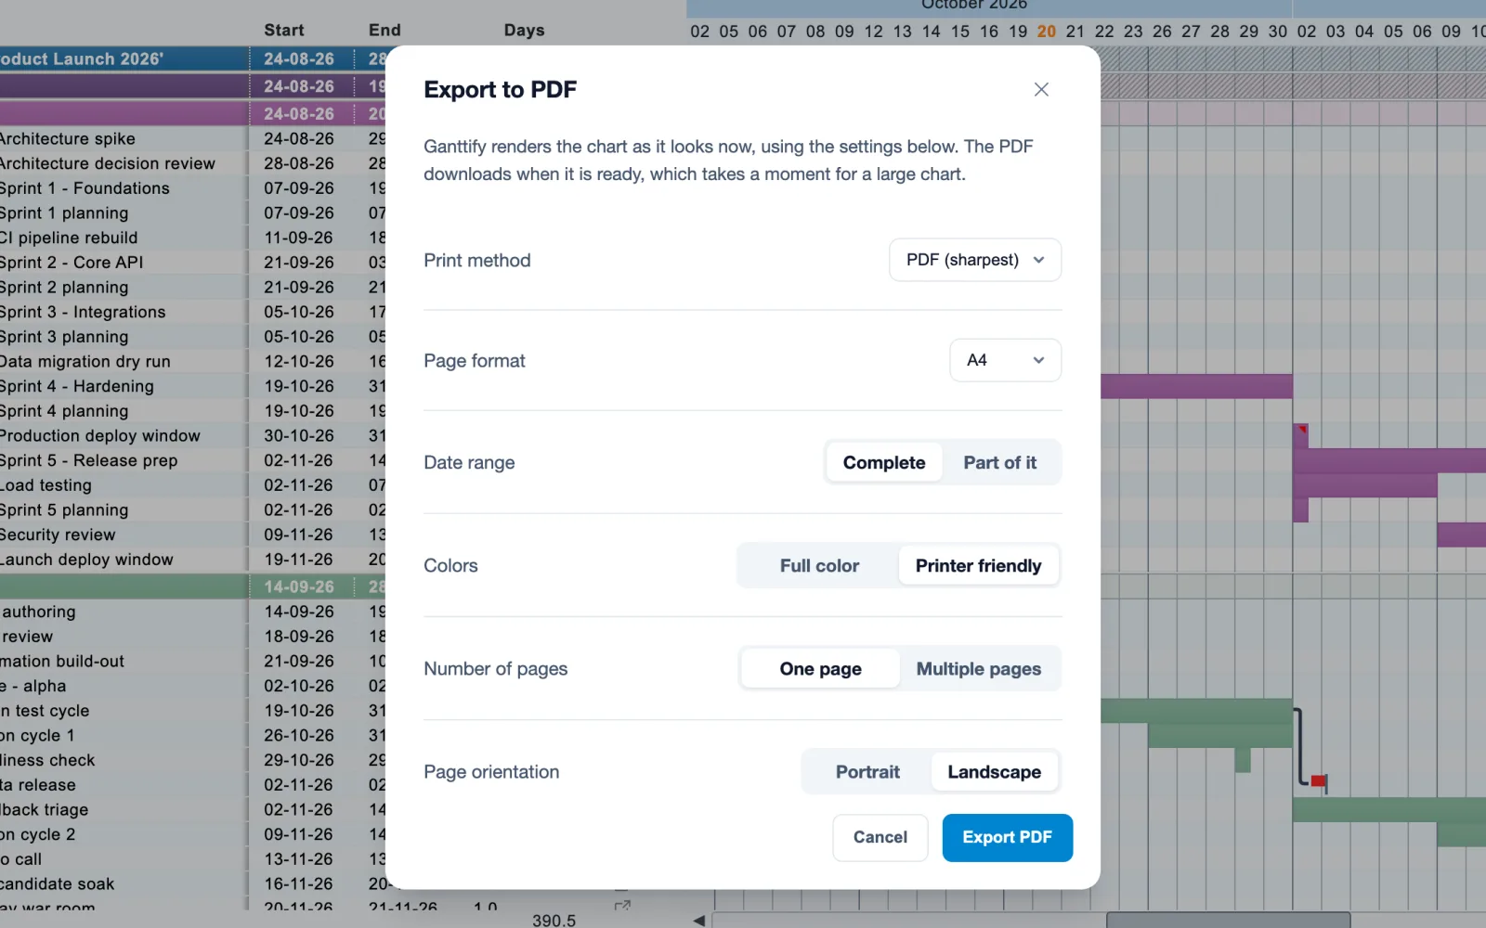Click the test cycle green Gantt bar

pyautogui.click(x=1196, y=711)
